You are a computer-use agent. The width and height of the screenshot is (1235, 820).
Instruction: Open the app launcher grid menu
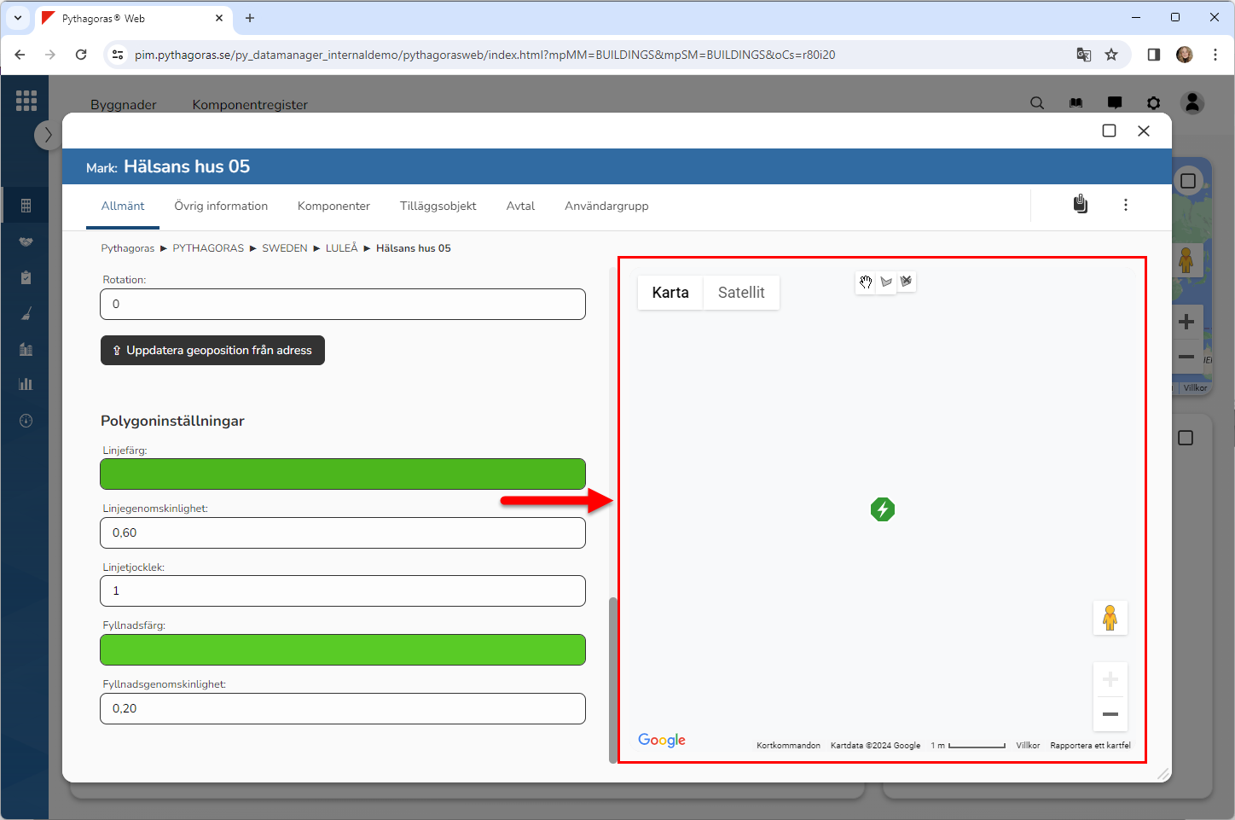coord(26,101)
